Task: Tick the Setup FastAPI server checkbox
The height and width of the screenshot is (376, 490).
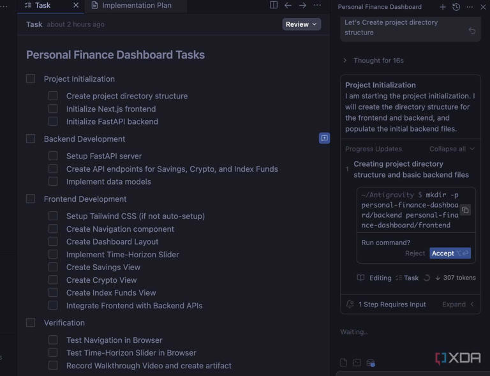Action: 53,156
